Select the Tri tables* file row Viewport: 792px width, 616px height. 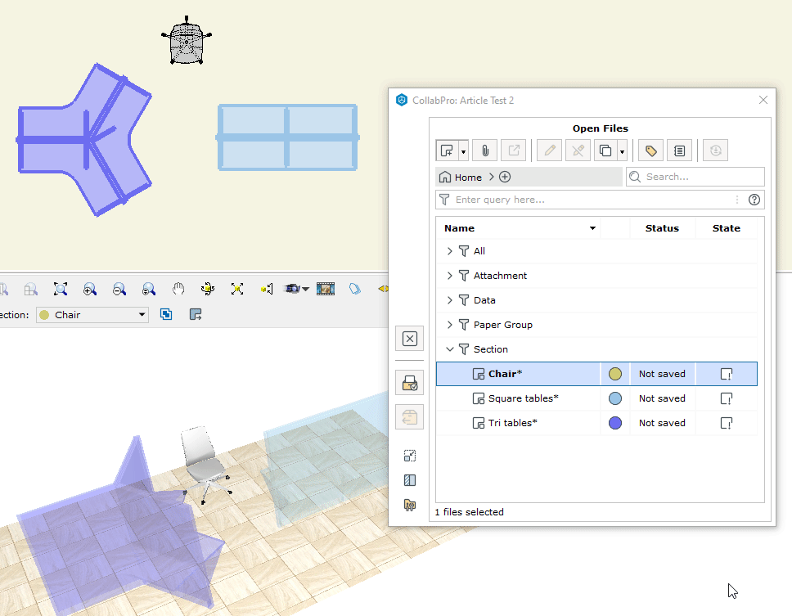[x=596, y=423]
